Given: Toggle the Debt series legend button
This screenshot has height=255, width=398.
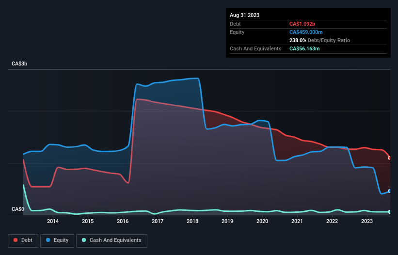Looking at the screenshot, I should tap(23, 240).
